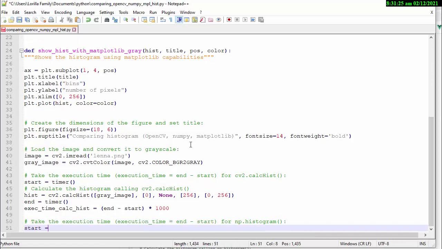Viewport: 442px width, 249px height.
Task: Click the Close All toolbar icon
Action: tap(43, 20)
